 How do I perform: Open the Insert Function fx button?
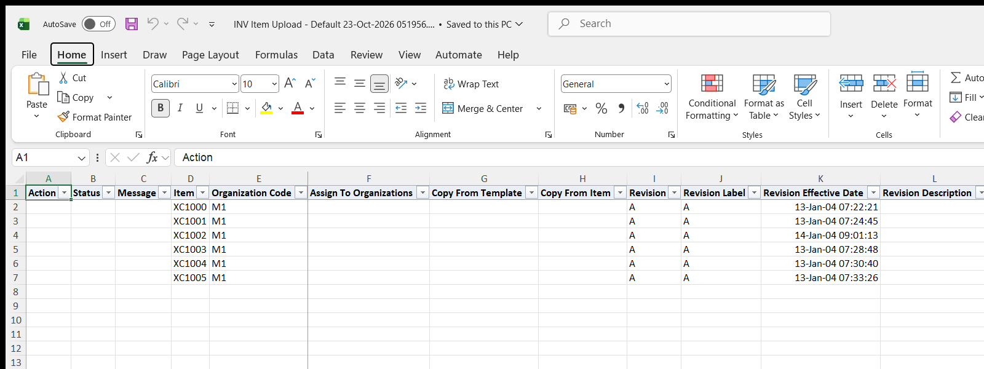click(152, 157)
